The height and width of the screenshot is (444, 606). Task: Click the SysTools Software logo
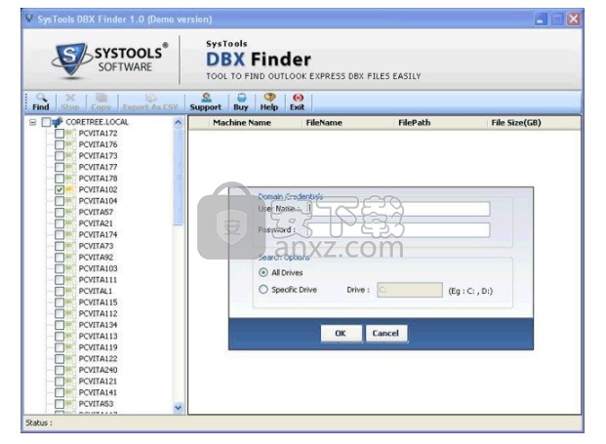point(110,60)
